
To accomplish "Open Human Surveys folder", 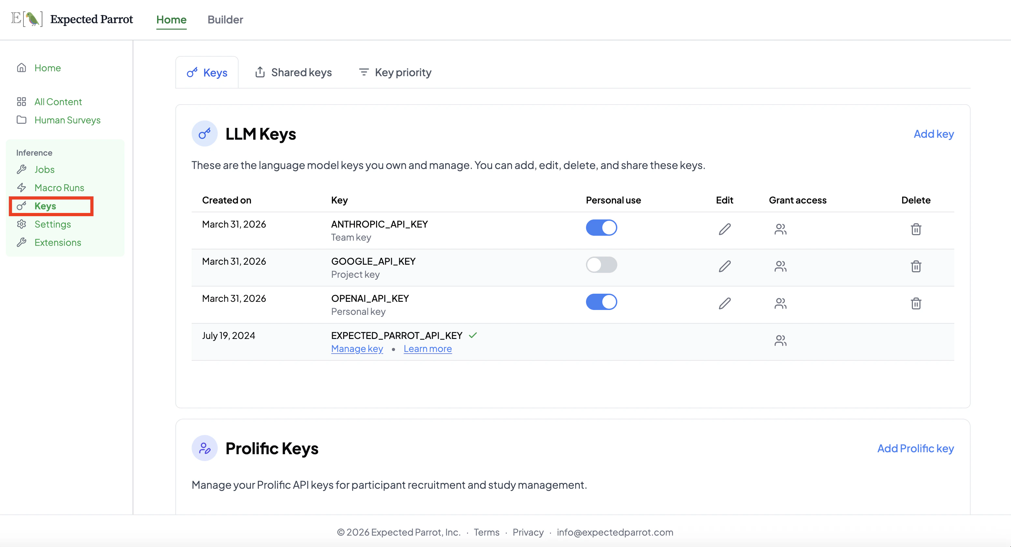I will pos(67,120).
